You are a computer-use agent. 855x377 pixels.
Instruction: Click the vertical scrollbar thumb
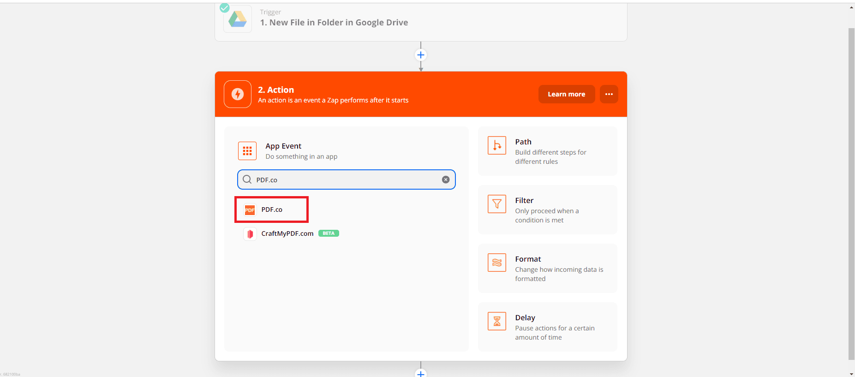851,194
